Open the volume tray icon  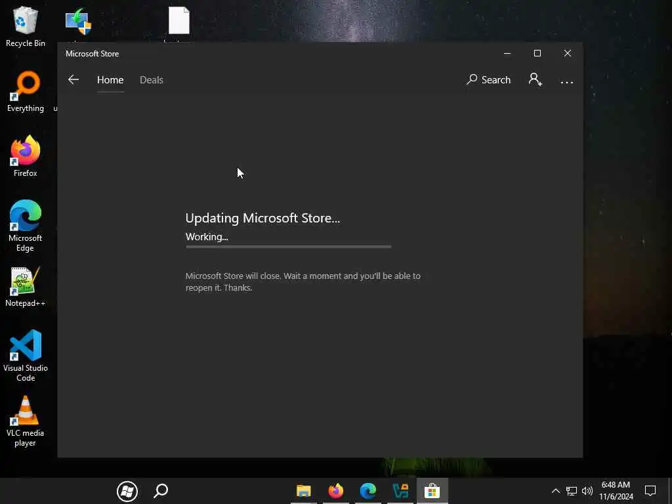(587, 491)
